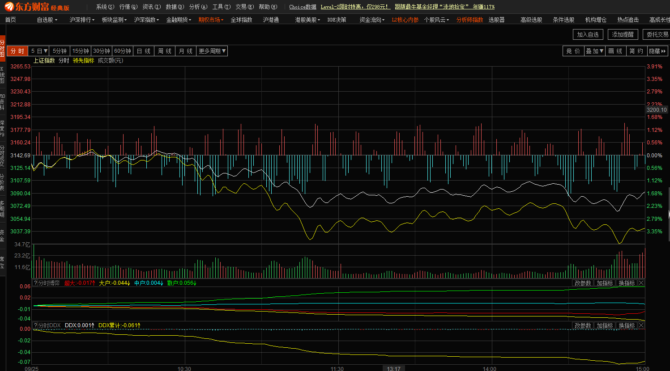This screenshot has height=371, width=670.
Task: Click the 添加提醒 button
Action: click(x=623, y=34)
